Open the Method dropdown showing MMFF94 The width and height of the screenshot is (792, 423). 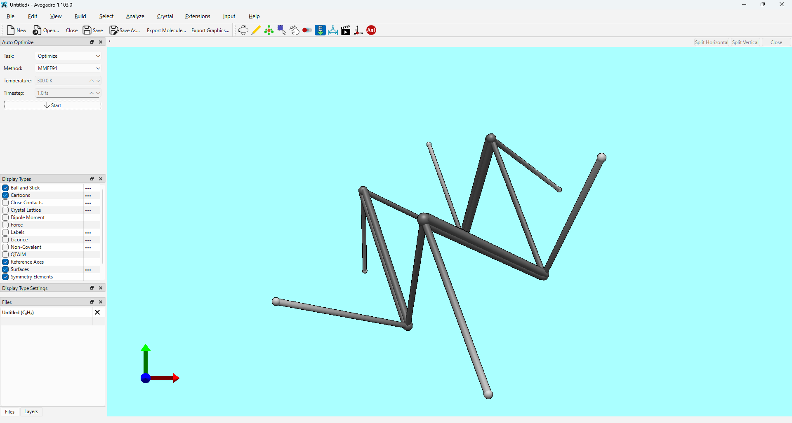coord(68,68)
